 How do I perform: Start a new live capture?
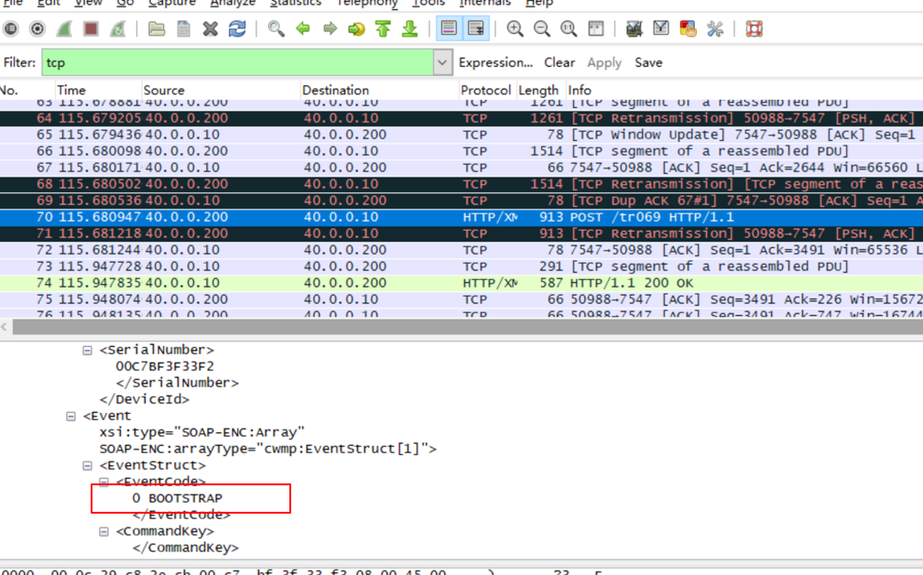pos(64,28)
